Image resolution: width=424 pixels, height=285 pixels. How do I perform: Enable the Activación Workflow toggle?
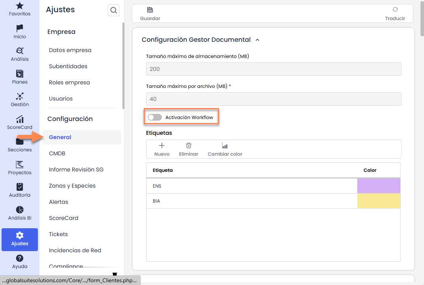click(155, 117)
